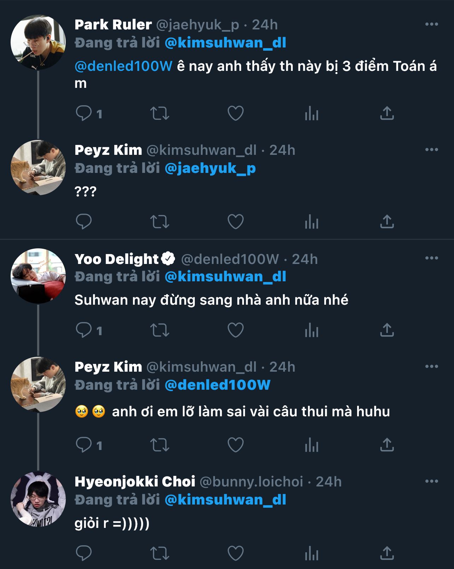Open @jaehyuk_p link in Peyz Kim's reply
454x569 pixels.
210,168
